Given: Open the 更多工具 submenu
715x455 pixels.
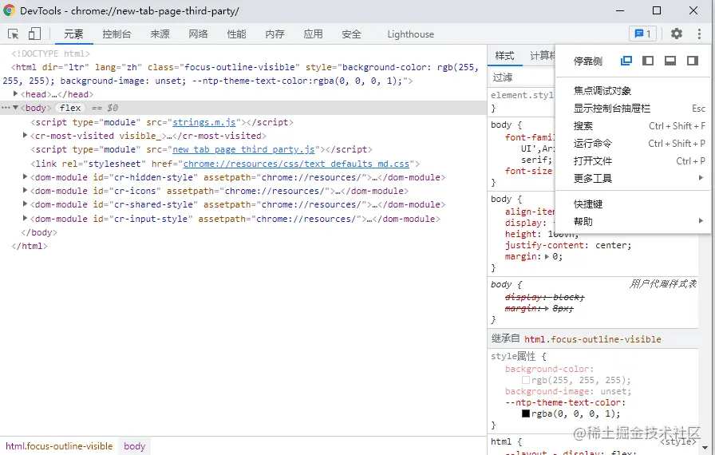Looking at the screenshot, I should (x=634, y=178).
